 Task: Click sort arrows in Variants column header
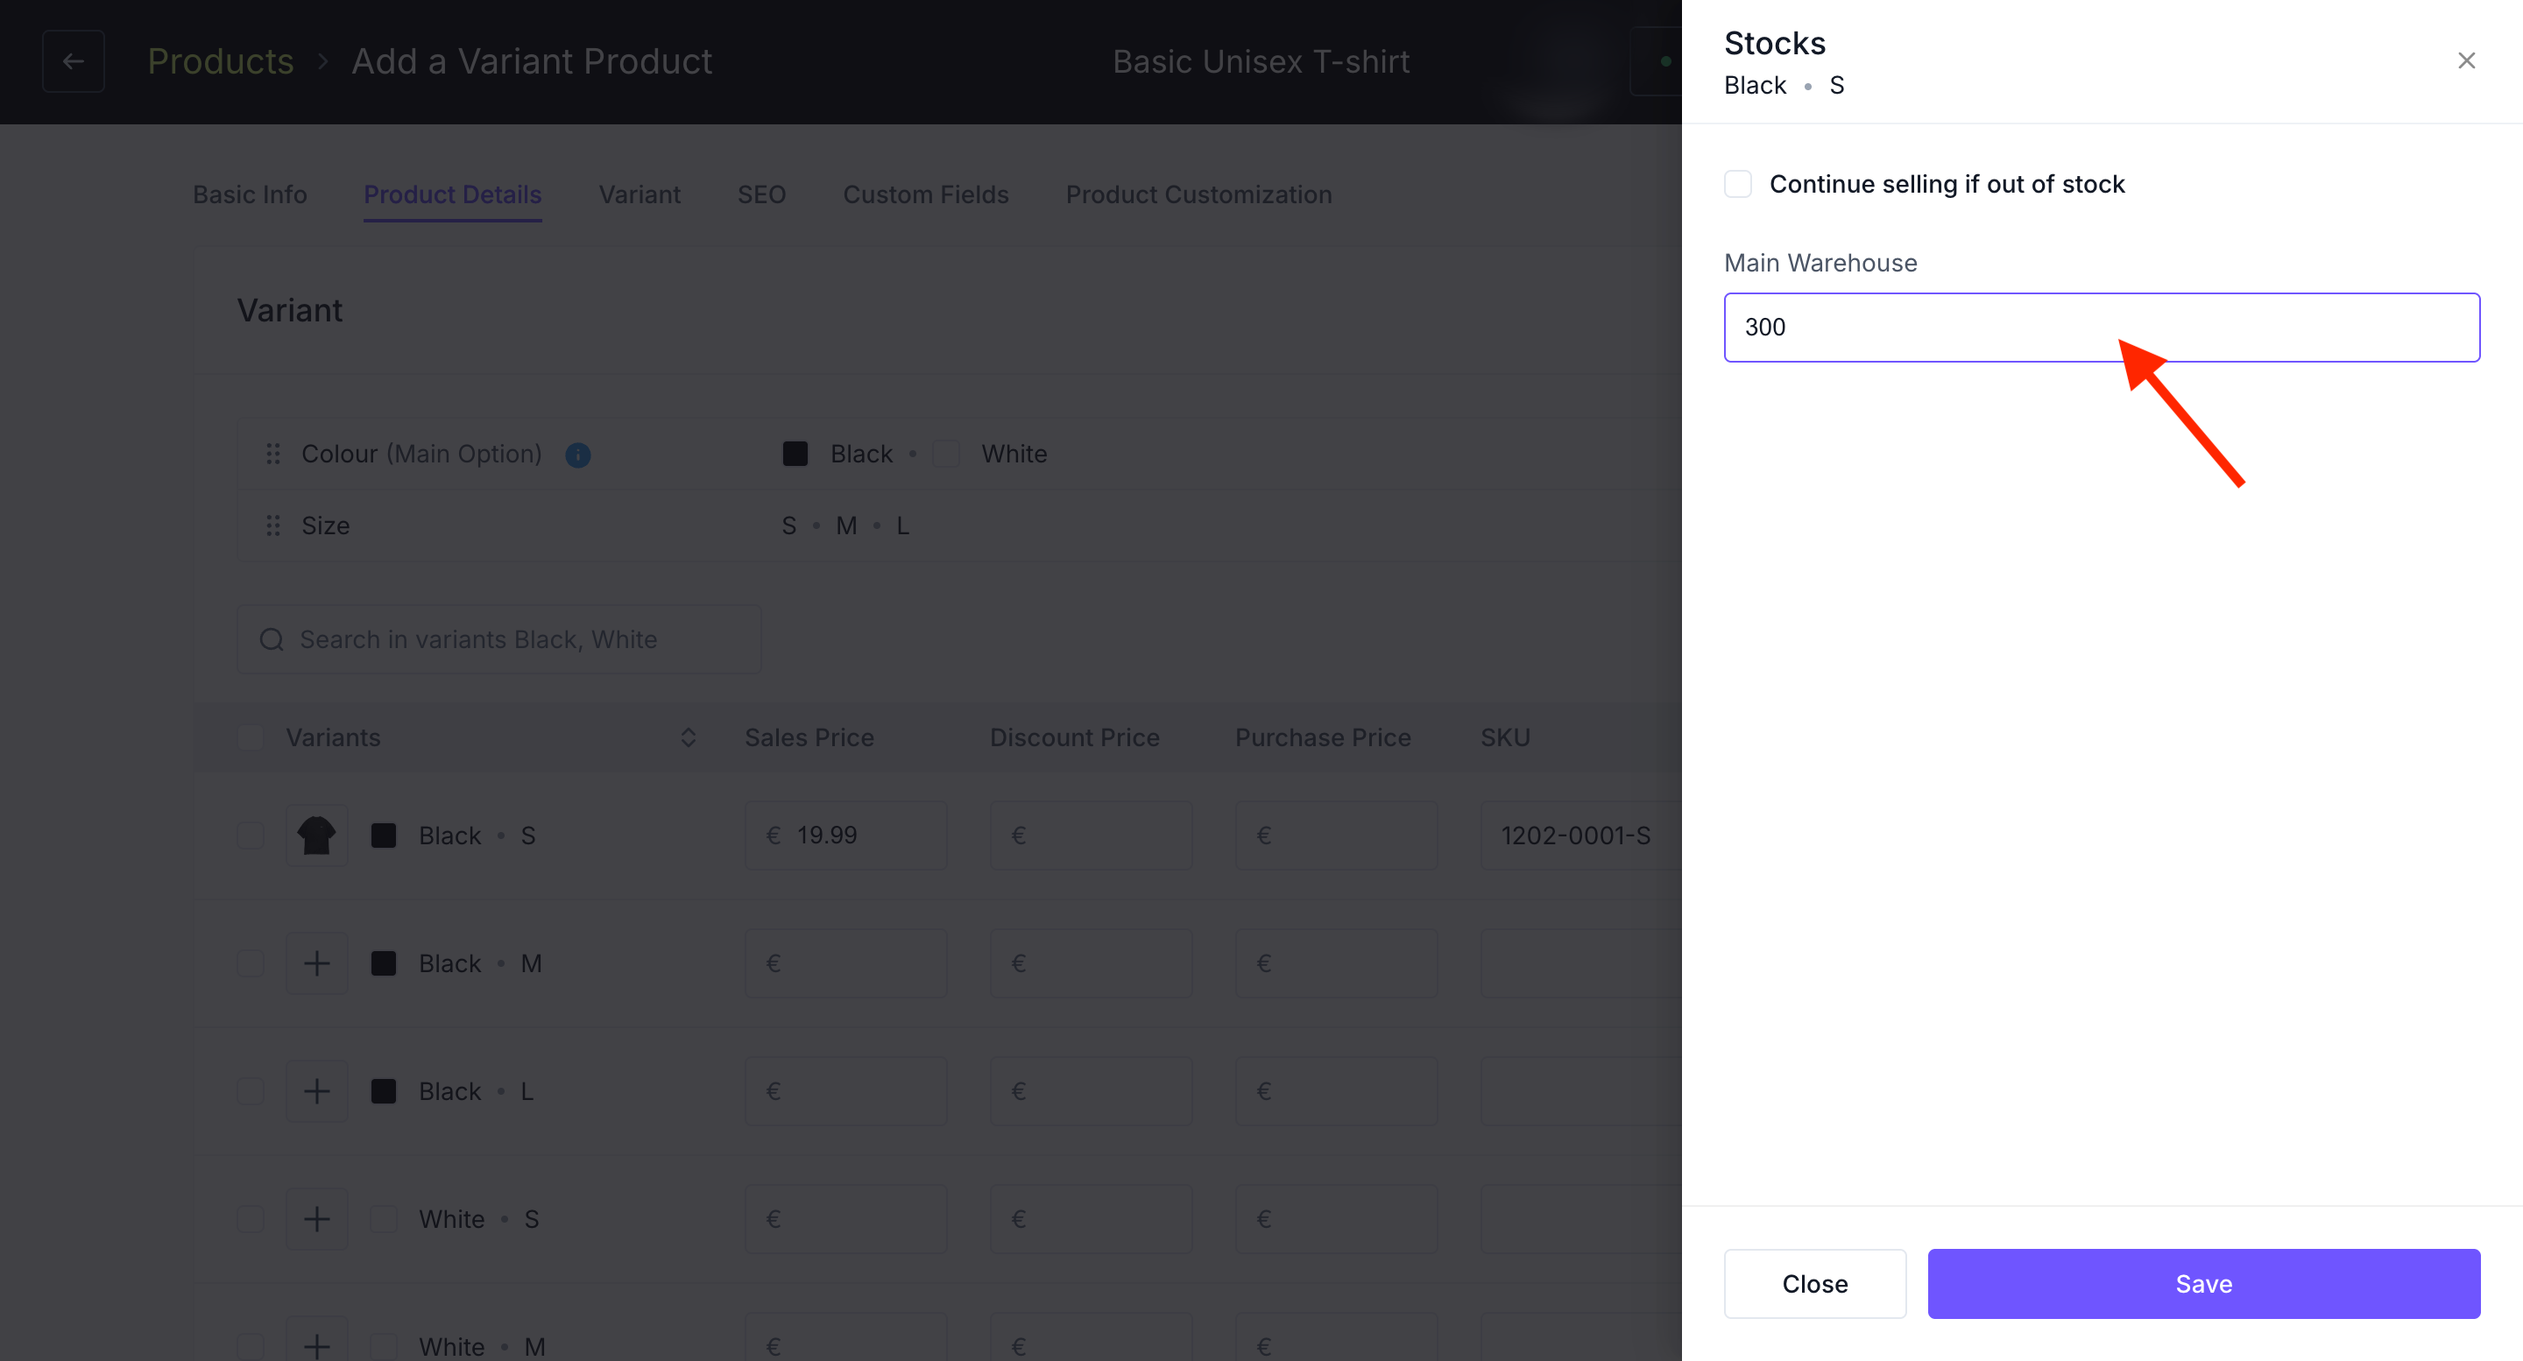pyautogui.click(x=688, y=737)
